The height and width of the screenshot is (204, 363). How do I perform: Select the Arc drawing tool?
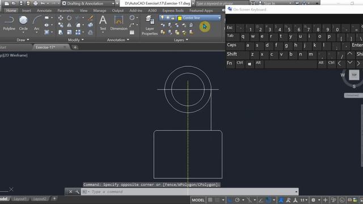click(36, 23)
